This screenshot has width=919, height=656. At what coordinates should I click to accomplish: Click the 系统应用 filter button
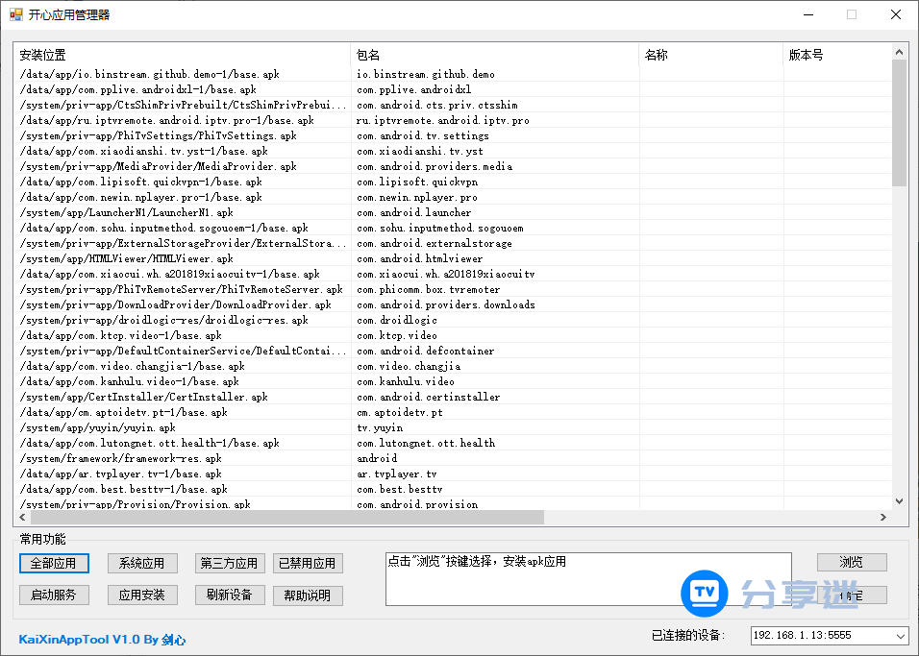(141, 563)
